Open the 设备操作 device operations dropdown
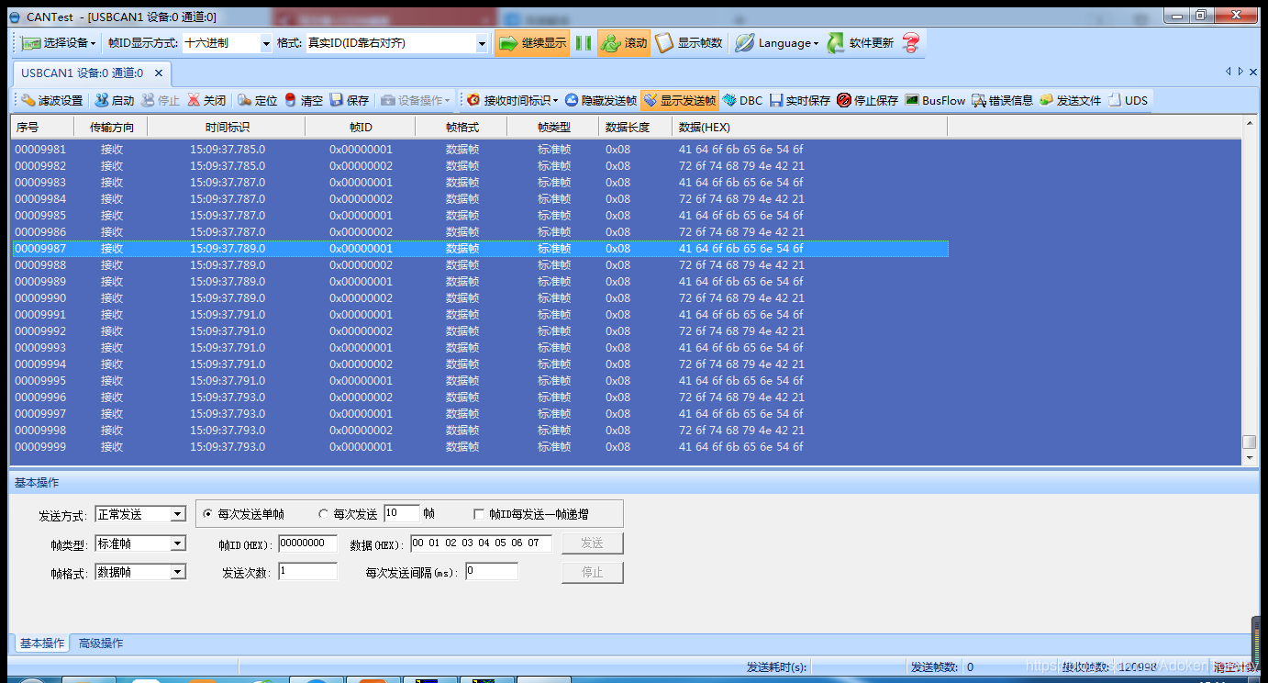The image size is (1268, 683). click(x=416, y=100)
